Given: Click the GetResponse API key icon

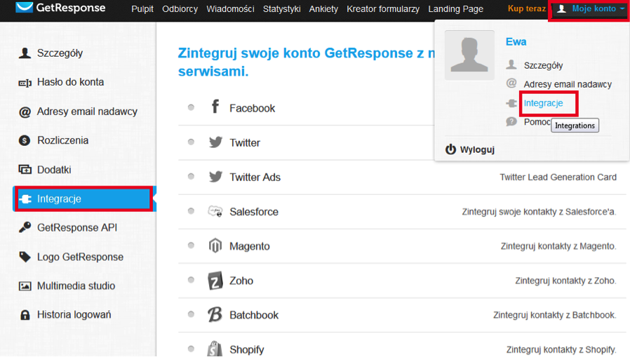Looking at the screenshot, I should click(x=25, y=227).
